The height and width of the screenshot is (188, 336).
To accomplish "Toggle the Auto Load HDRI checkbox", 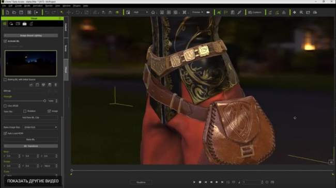I will [5, 133].
